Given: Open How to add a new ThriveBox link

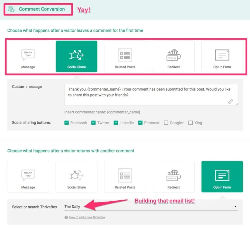Looking at the screenshot, I should (87, 217).
